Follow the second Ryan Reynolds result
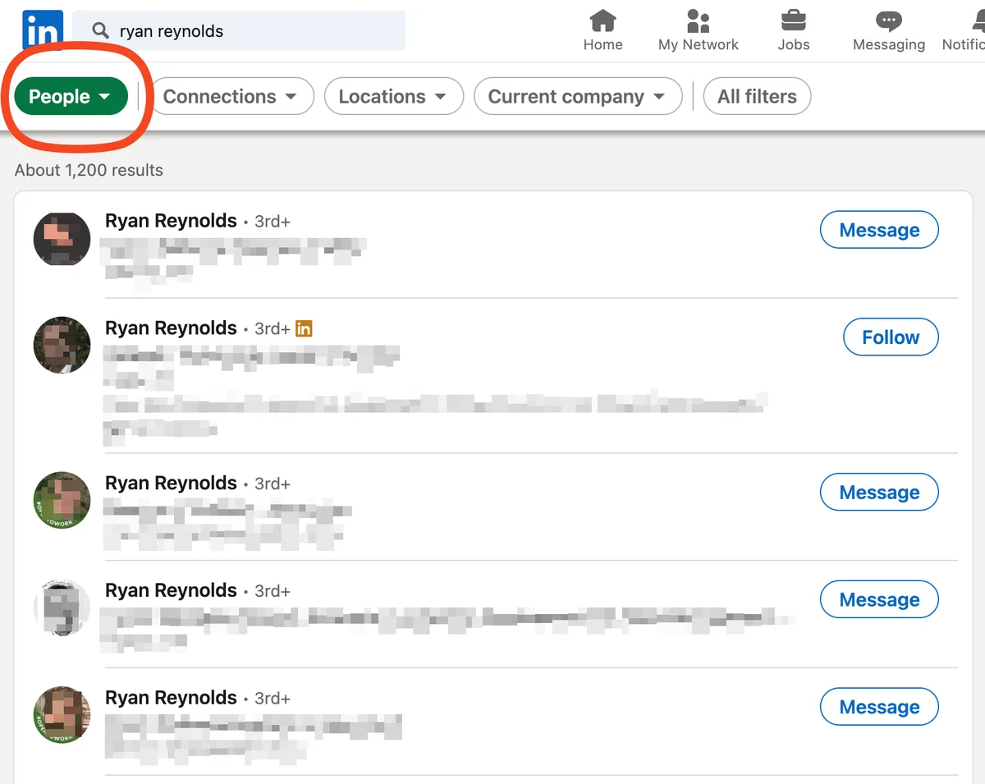Image resolution: width=985 pixels, height=784 pixels. coord(891,337)
